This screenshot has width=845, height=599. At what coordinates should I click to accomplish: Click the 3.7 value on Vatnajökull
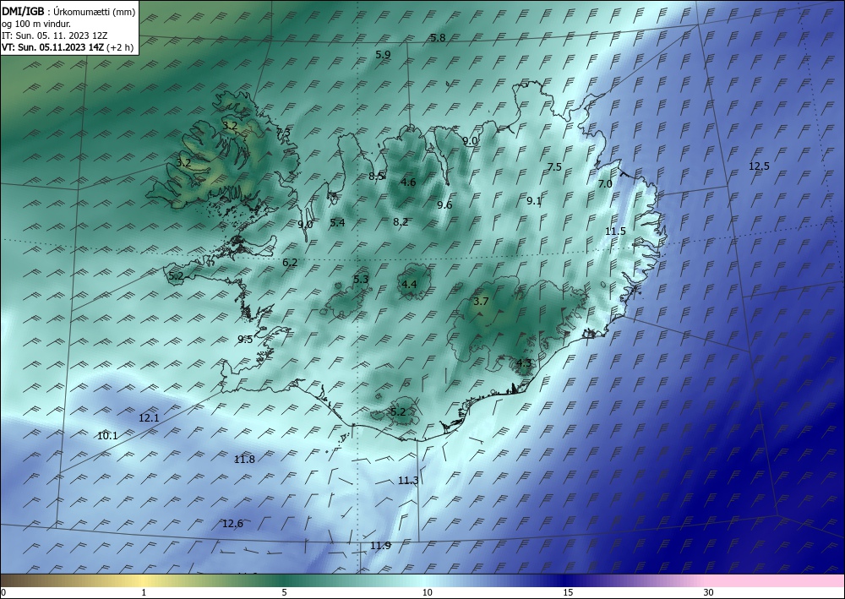pyautogui.click(x=481, y=301)
